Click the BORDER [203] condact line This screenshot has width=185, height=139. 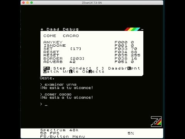tap(64, 59)
